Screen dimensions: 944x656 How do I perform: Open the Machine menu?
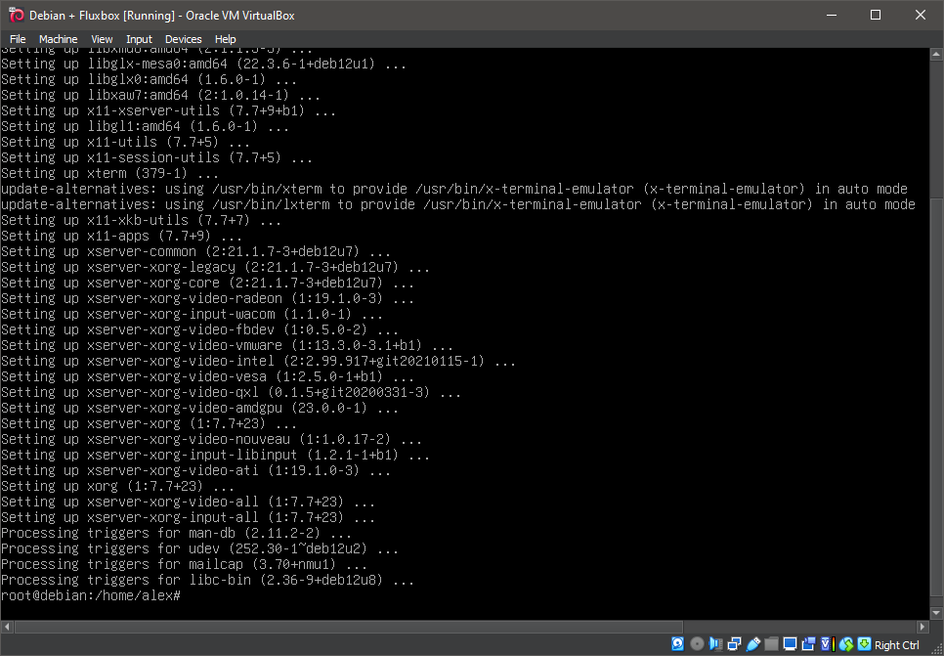point(58,39)
